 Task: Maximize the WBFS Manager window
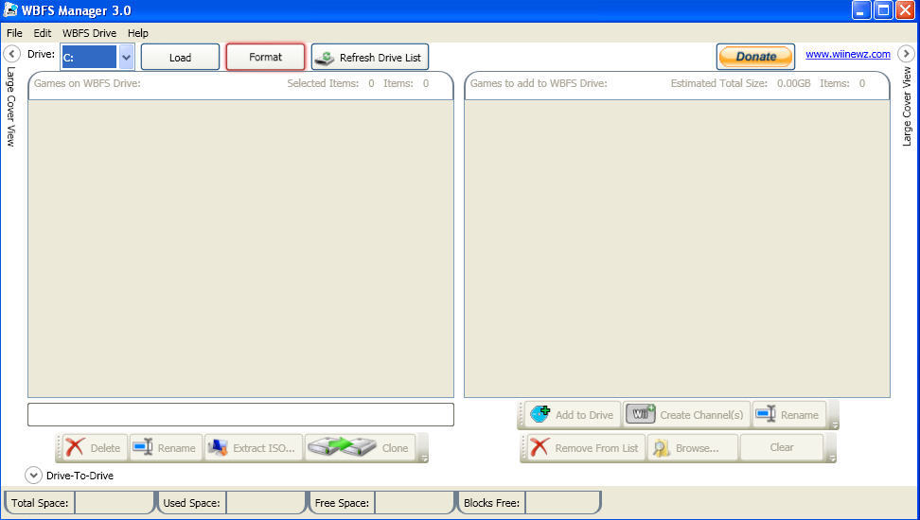[883, 10]
